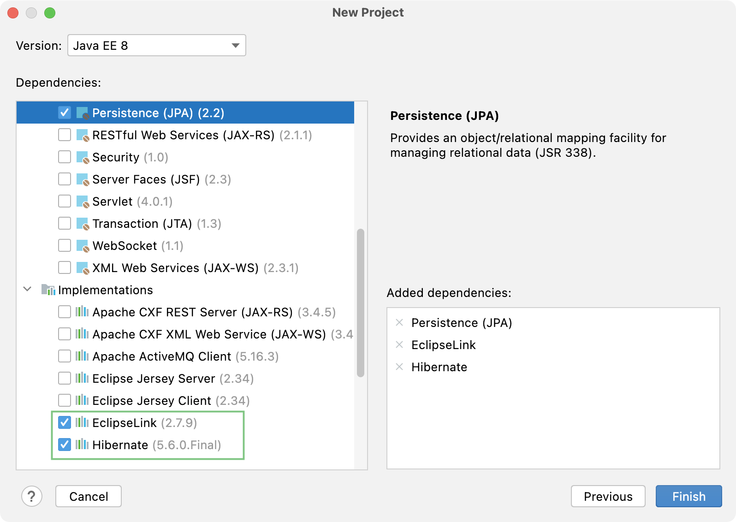Tick the Servlet checkbox

(x=65, y=202)
